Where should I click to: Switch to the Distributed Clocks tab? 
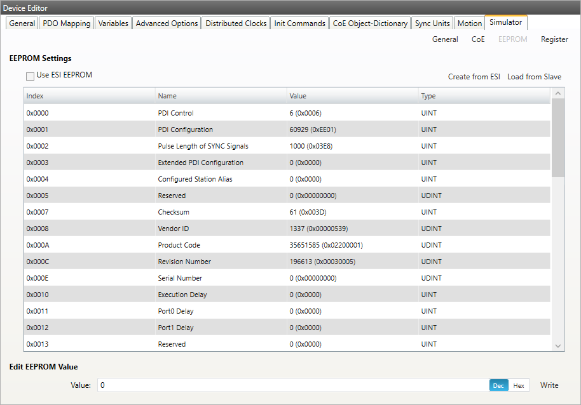236,23
